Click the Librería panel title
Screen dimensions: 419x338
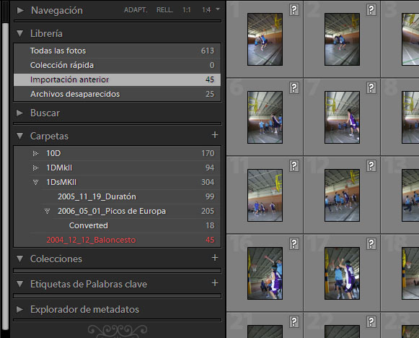[46, 34]
